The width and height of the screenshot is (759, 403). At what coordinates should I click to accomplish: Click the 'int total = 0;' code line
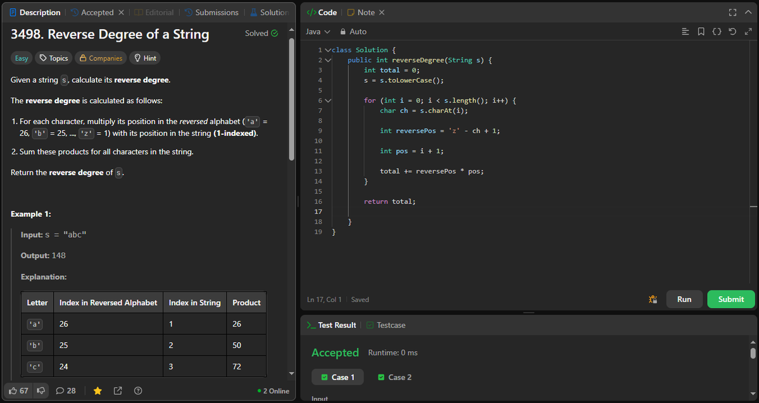pos(392,70)
